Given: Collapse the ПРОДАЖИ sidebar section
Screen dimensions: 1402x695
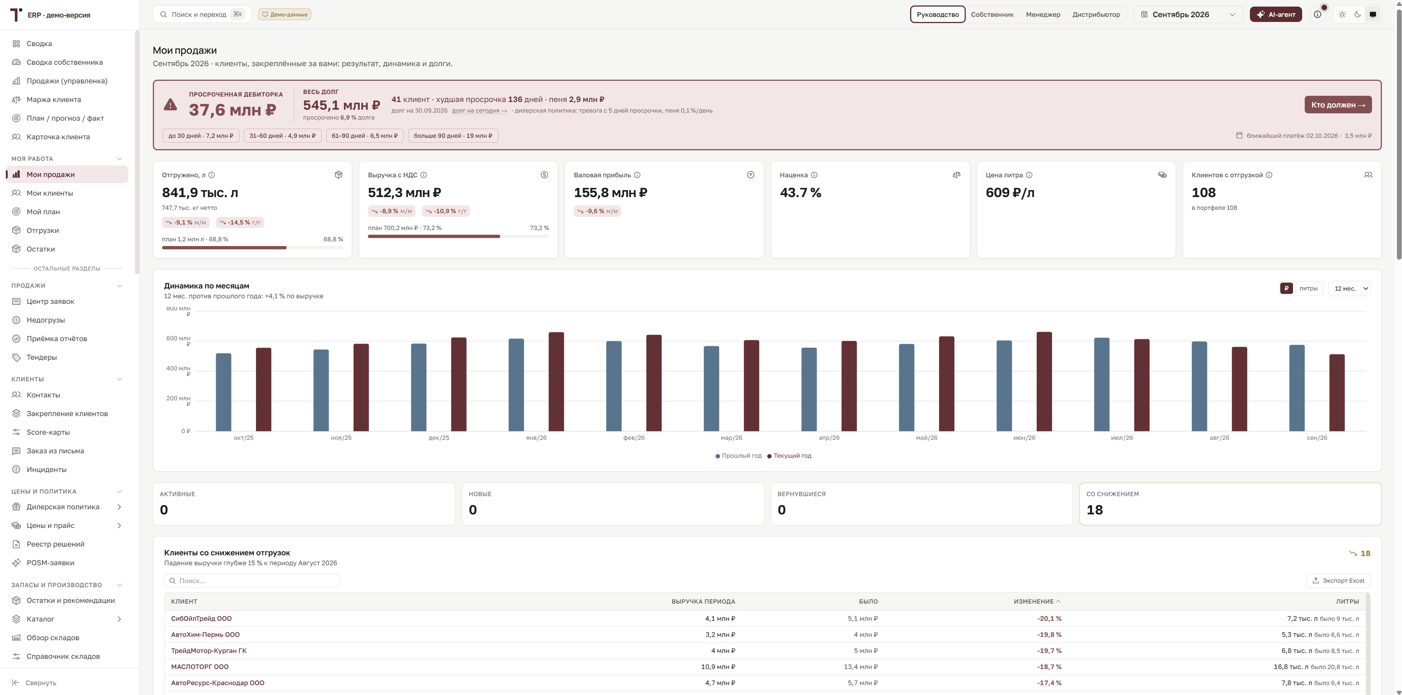Looking at the screenshot, I should pyautogui.click(x=120, y=286).
